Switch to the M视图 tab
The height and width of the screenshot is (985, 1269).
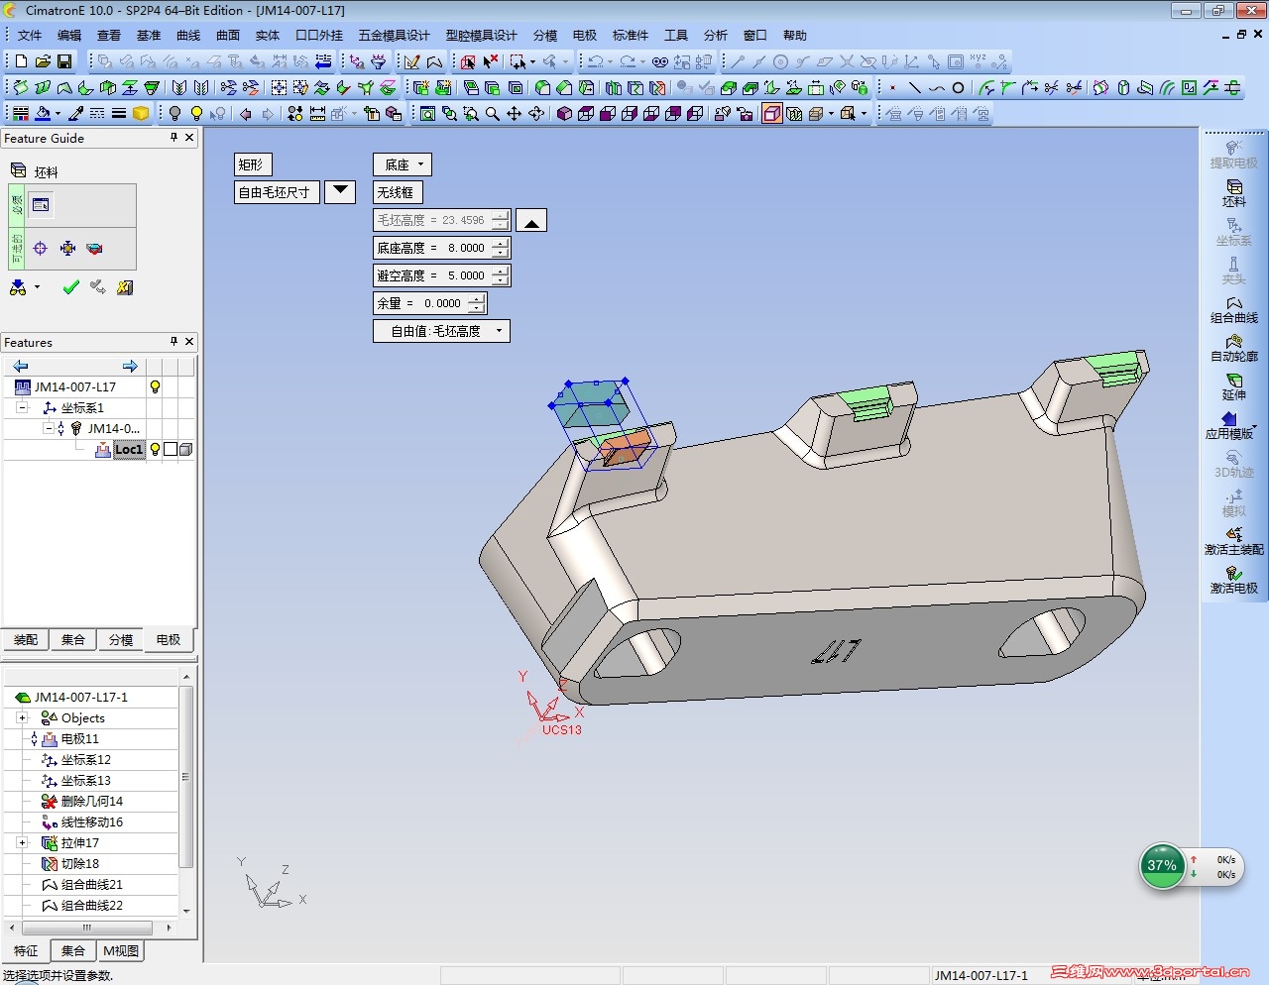point(121,951)
